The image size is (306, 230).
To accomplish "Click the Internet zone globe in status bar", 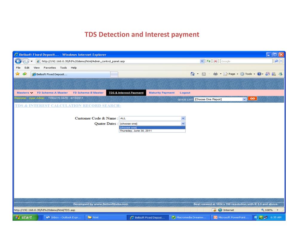I will click(220, 210).
